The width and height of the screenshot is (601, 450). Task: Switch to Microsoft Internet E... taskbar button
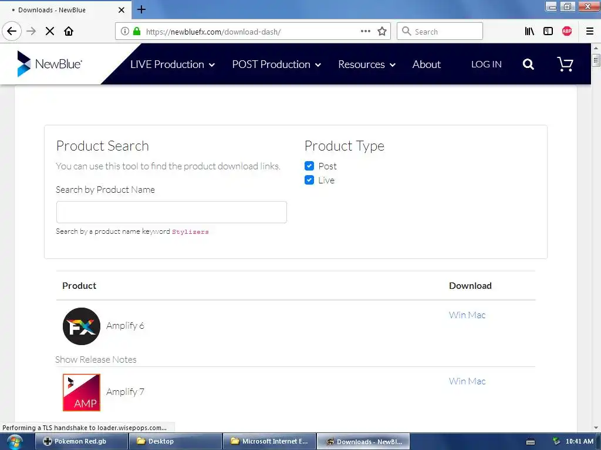tap(269, 442)
